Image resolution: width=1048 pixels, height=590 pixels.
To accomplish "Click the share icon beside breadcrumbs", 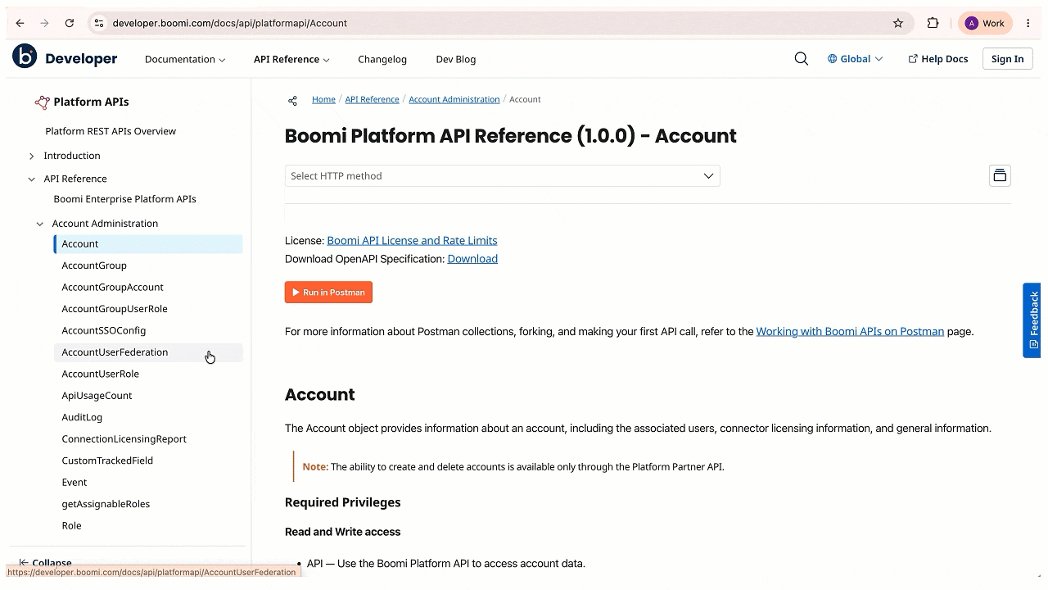I will (292, 100).
